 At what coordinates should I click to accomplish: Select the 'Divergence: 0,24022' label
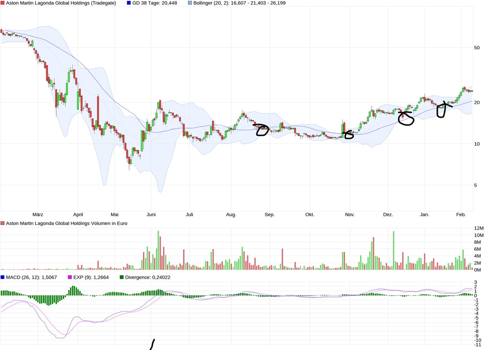coord(148,277)
